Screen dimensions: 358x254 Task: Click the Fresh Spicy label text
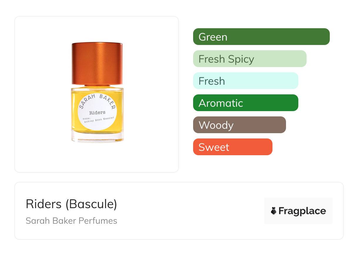point(226,59)
